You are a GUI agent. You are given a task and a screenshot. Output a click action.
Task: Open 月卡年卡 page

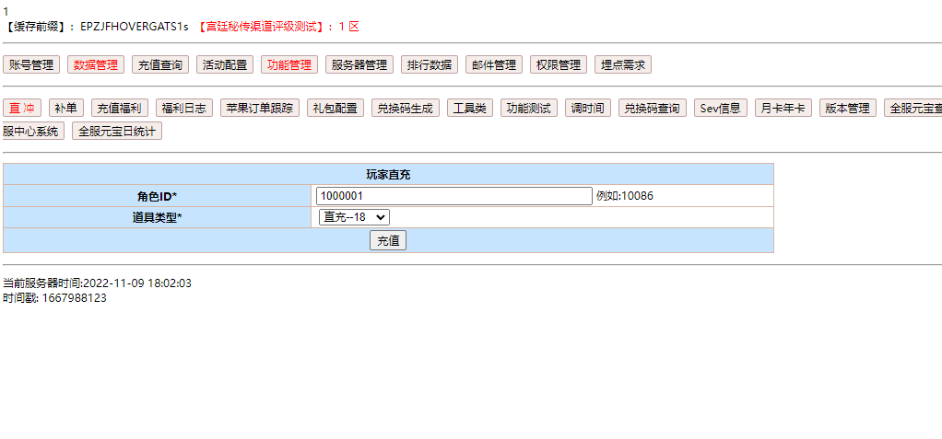[x=783, y=109]
